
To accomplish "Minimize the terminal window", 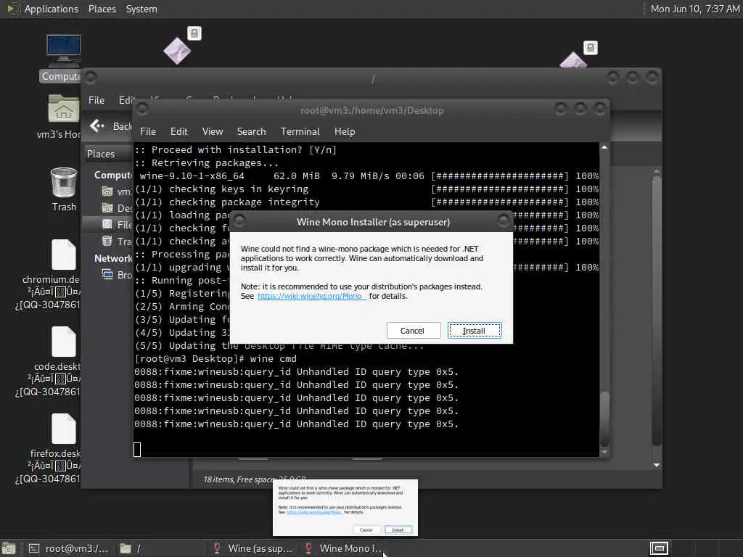I will coord(561,109).
